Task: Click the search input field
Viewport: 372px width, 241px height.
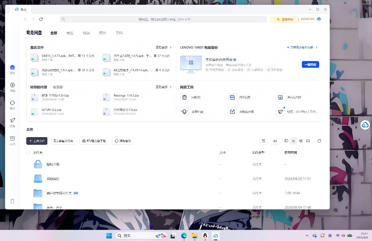Action: (163, 19)
